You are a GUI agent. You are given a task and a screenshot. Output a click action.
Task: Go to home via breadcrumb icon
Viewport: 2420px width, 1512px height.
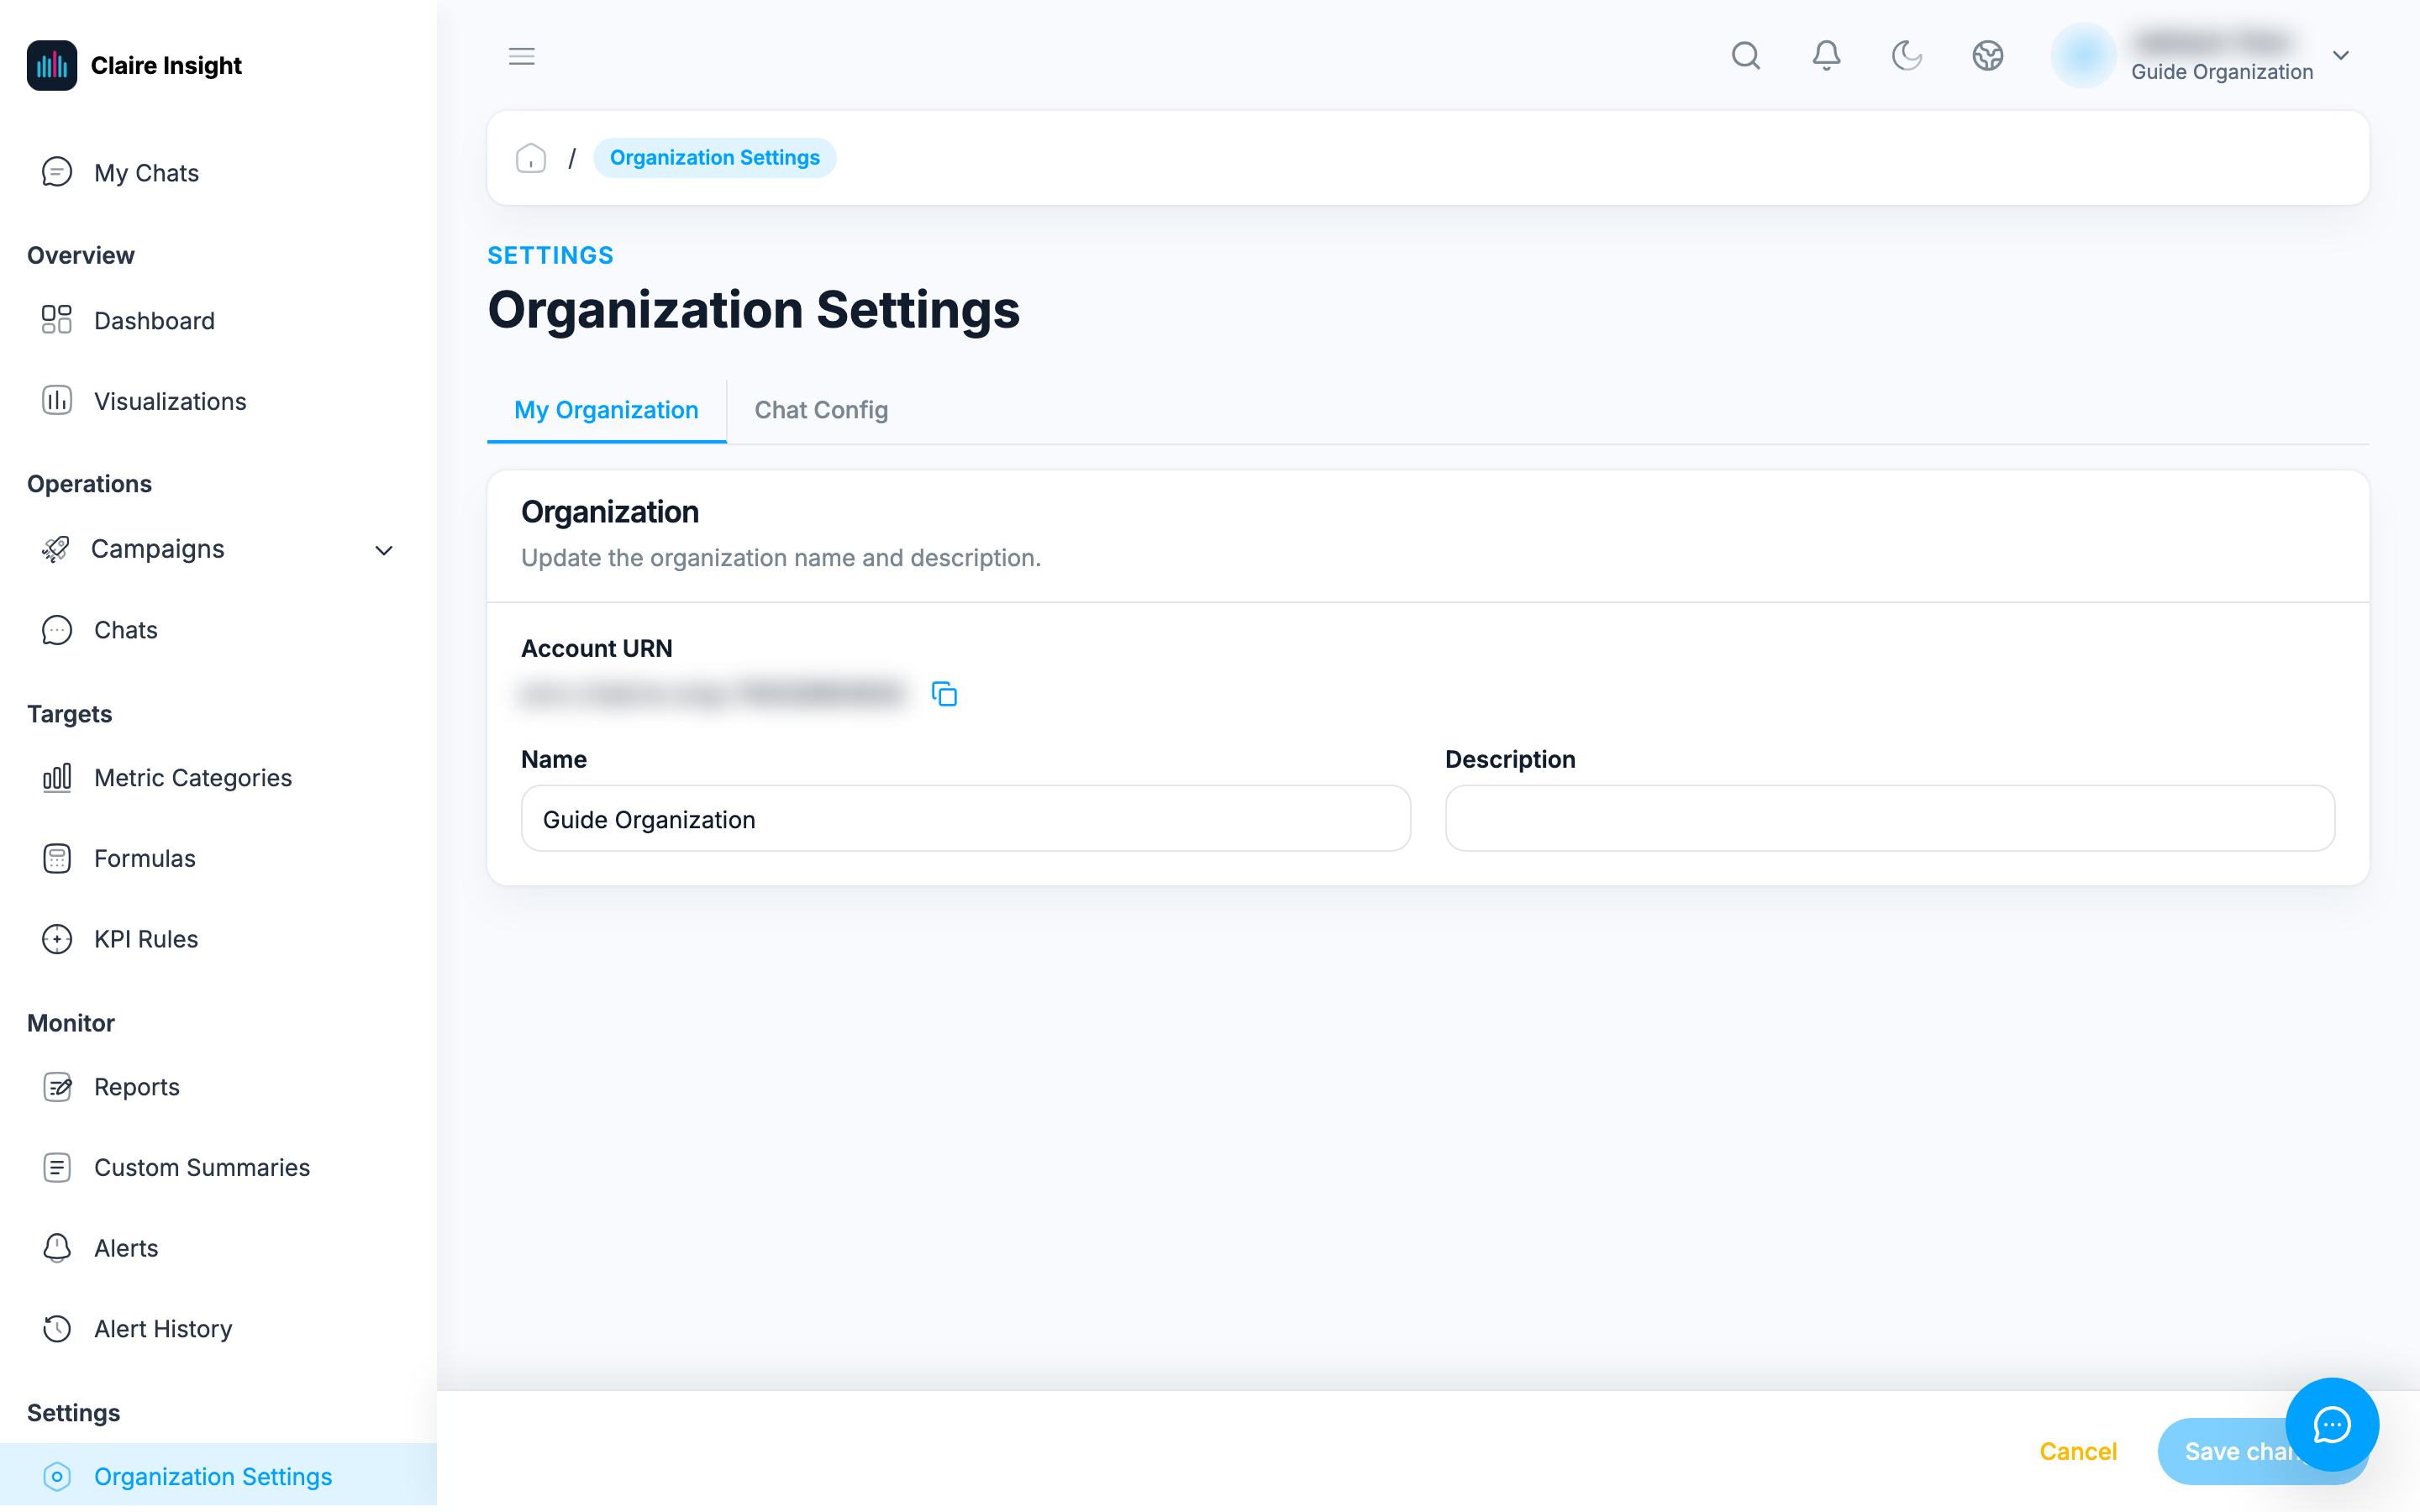(x=531, y=158)
